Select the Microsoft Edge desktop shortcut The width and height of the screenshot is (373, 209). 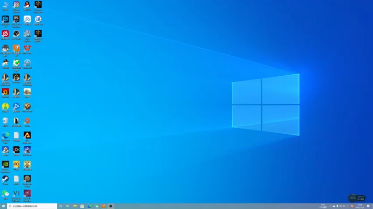[x=5, y=137]
